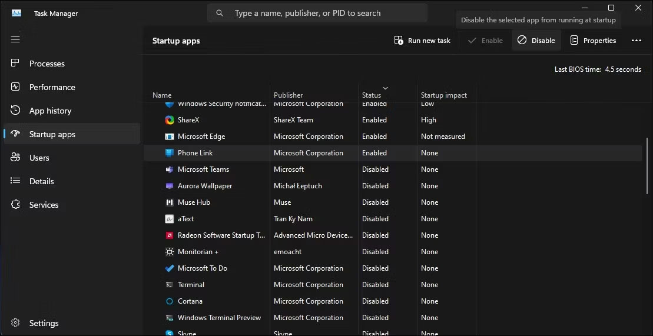Click the ShareX app icon
The image size is (653, 336).
[x=170, y=120]
